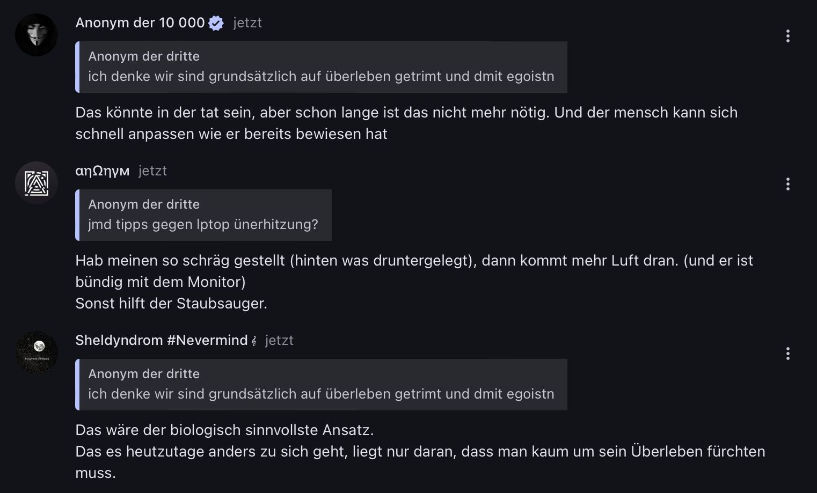817x493 pixels.
Task: Click the maze-pattern avatar of αηΩηγм
Action: click(37, 183)
